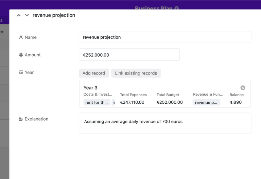The image size is (261, 179).
Task: Click the Total Expenses column label
Action: (133, 95)
